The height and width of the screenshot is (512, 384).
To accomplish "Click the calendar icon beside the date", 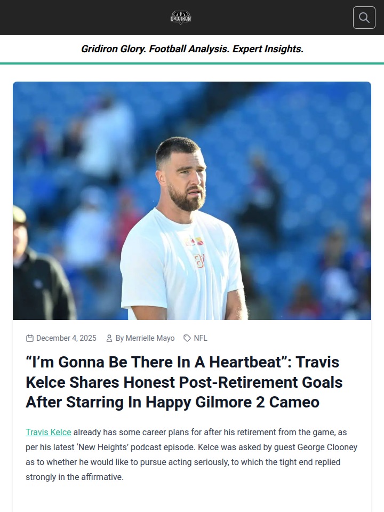I will pos(30,338).
